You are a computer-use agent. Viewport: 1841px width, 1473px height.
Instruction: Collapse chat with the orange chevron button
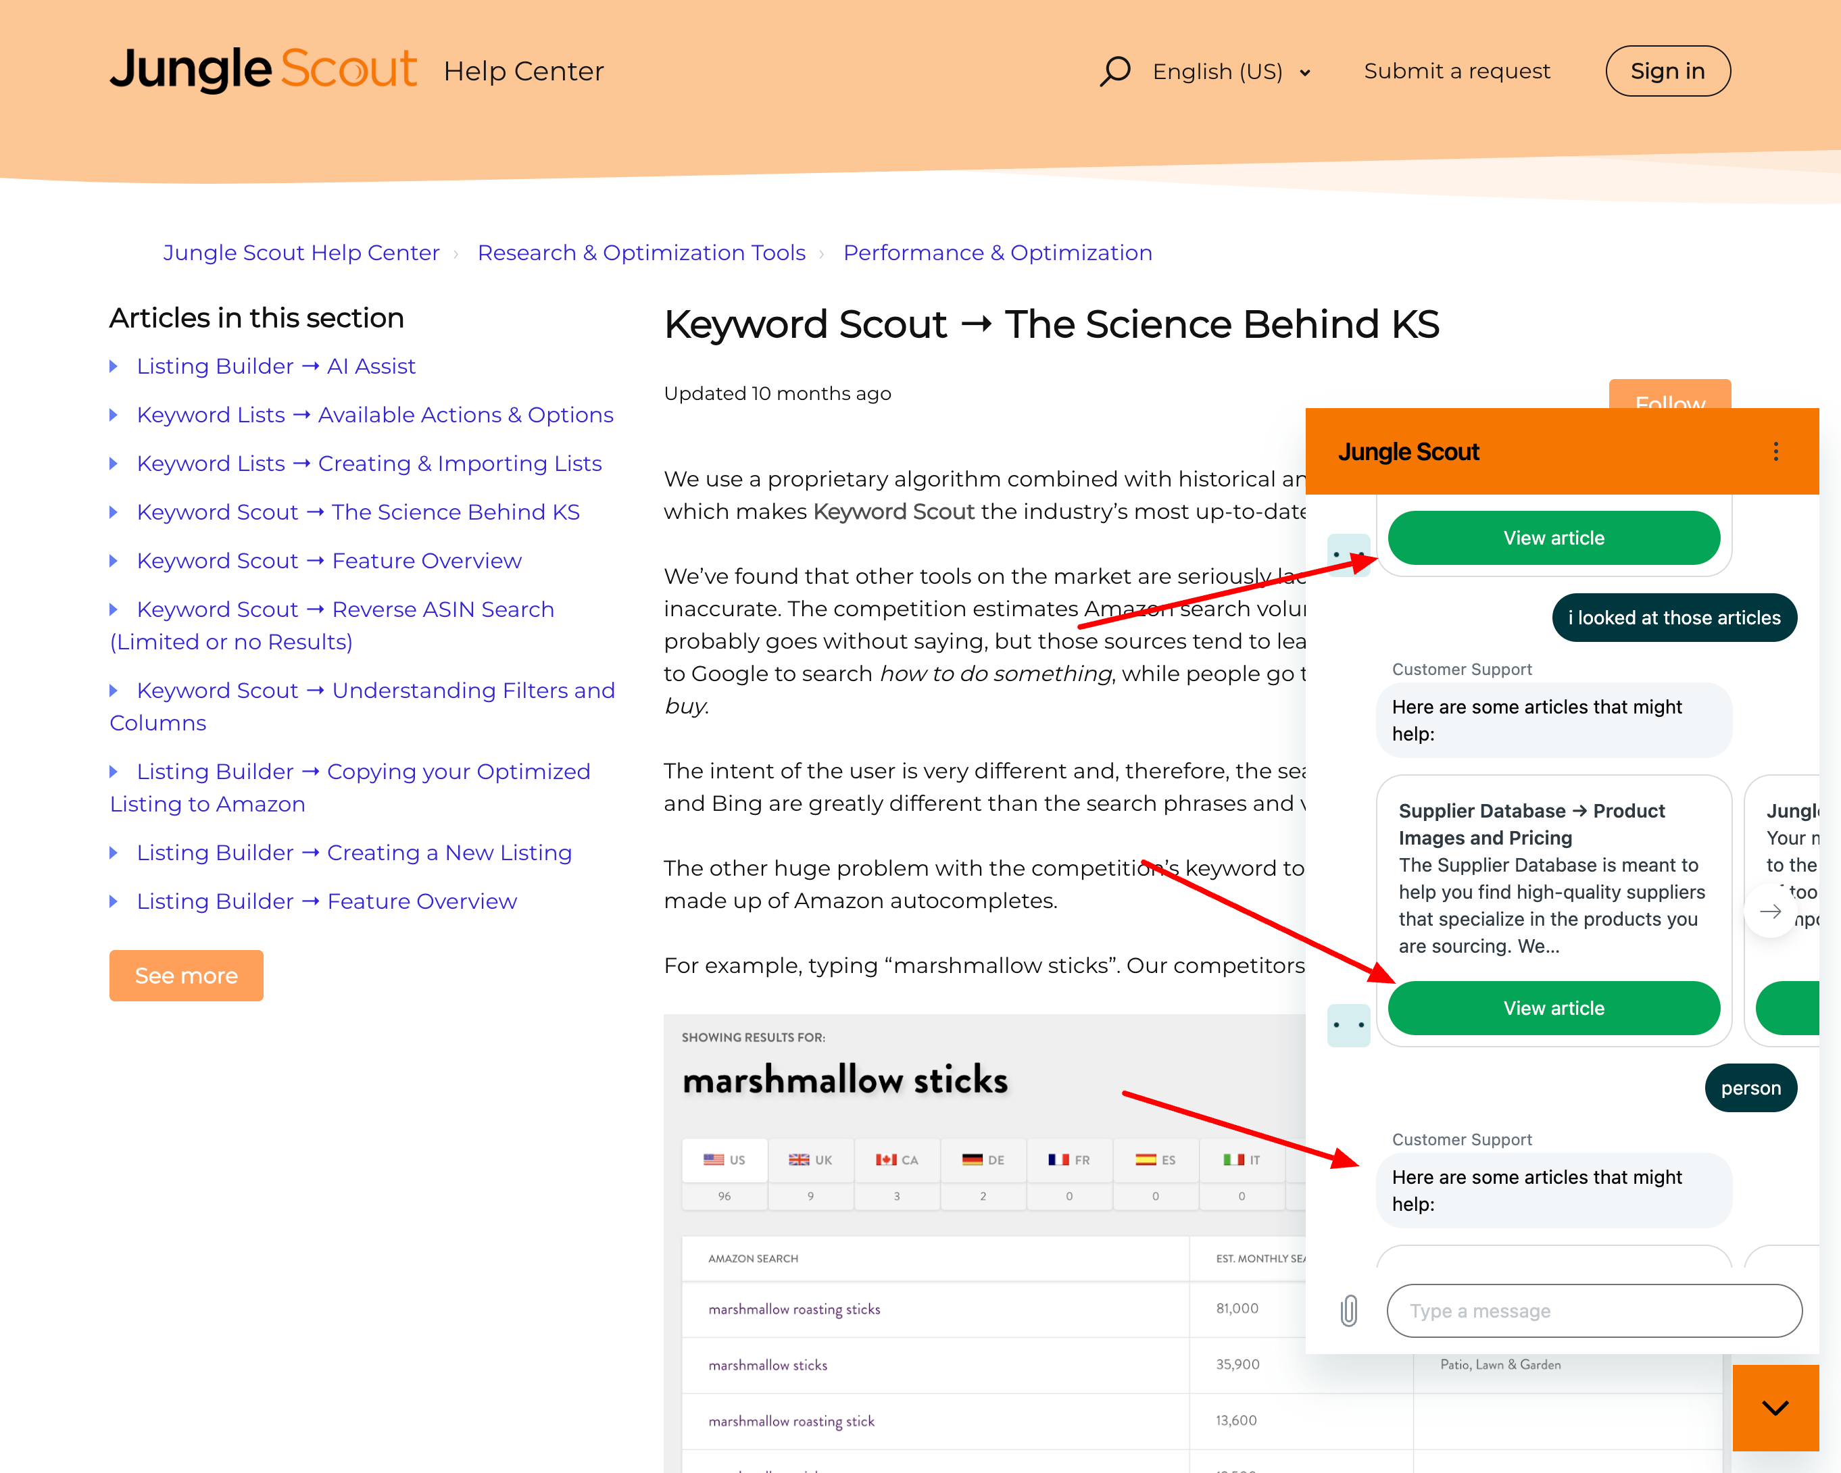click(x=1775, y=1408)
